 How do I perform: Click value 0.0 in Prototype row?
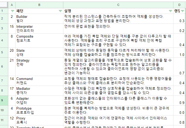(x=179, y=110)
